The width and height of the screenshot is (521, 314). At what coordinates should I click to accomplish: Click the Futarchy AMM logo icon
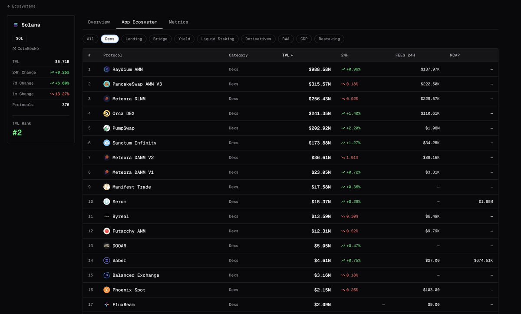[x=107, y=231]
